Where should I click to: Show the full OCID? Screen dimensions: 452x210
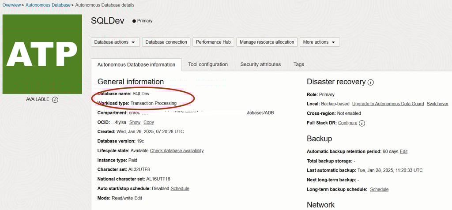[135, 123]
